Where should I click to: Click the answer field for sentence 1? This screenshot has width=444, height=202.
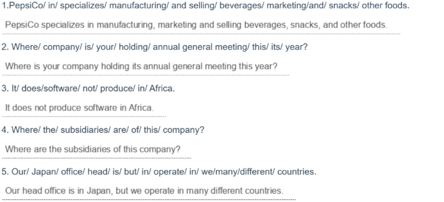(201, 25)
